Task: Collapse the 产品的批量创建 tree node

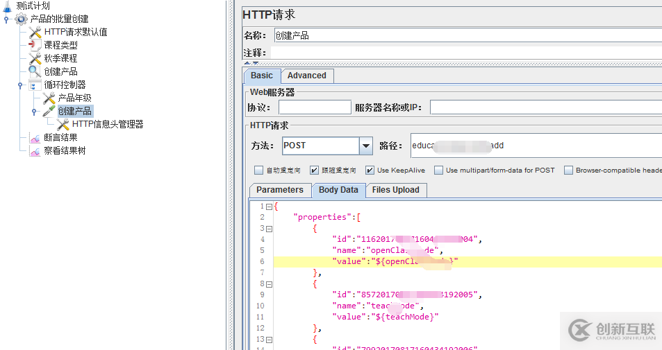Action: (6, 19)
